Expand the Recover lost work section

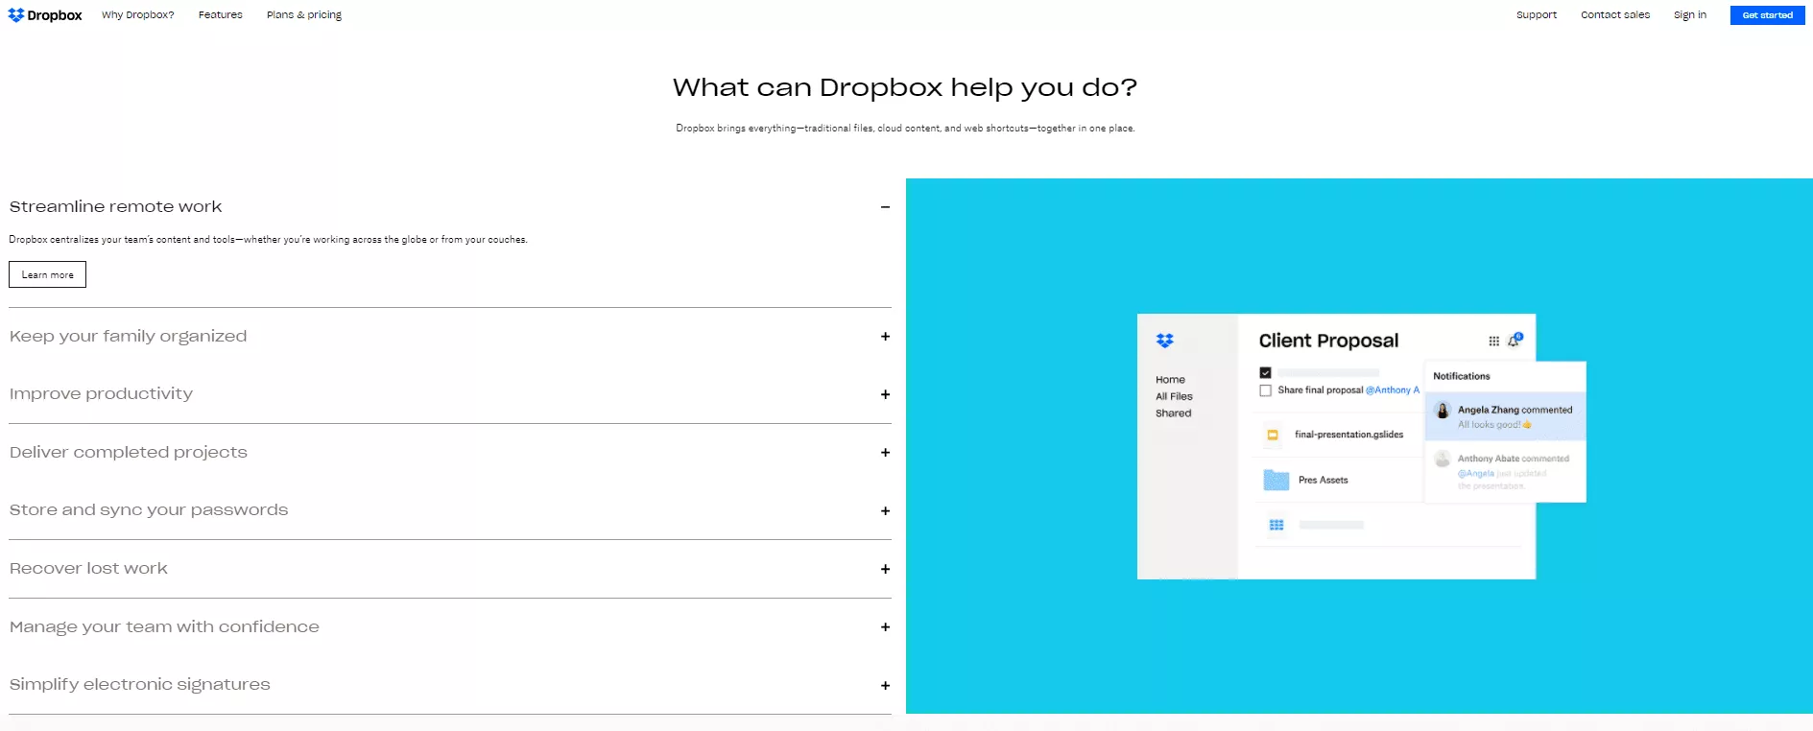885,569
